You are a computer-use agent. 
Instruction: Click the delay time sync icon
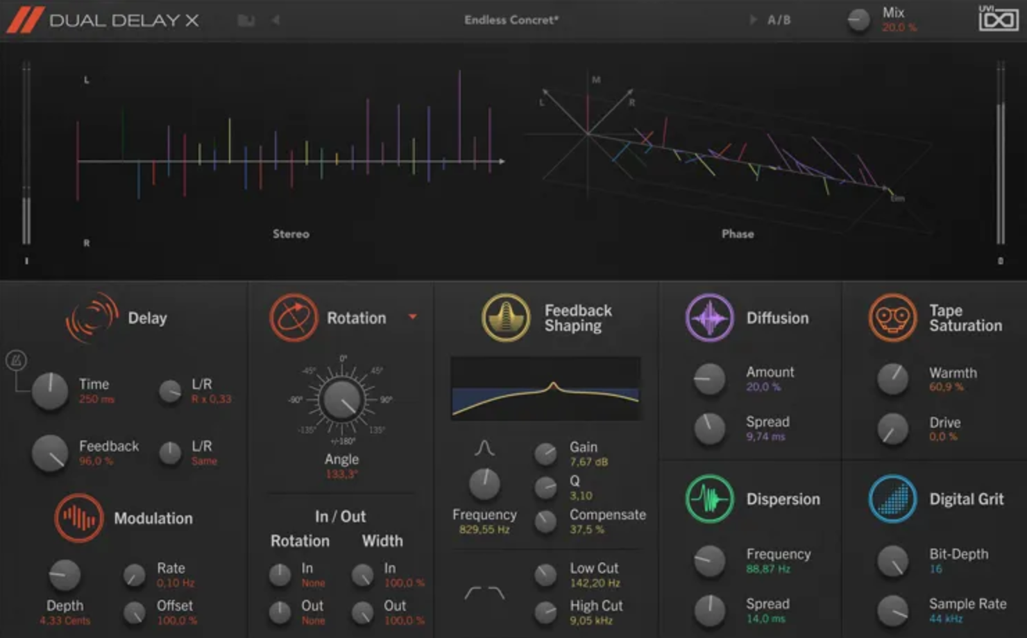pyautogui.click(x=16, y=360)
